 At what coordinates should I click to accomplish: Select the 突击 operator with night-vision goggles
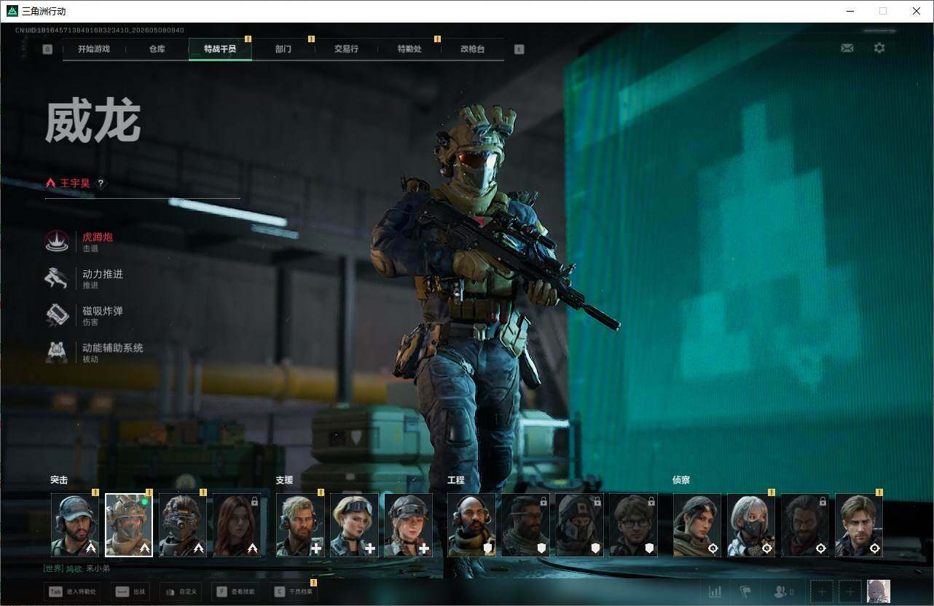[183, 525]
